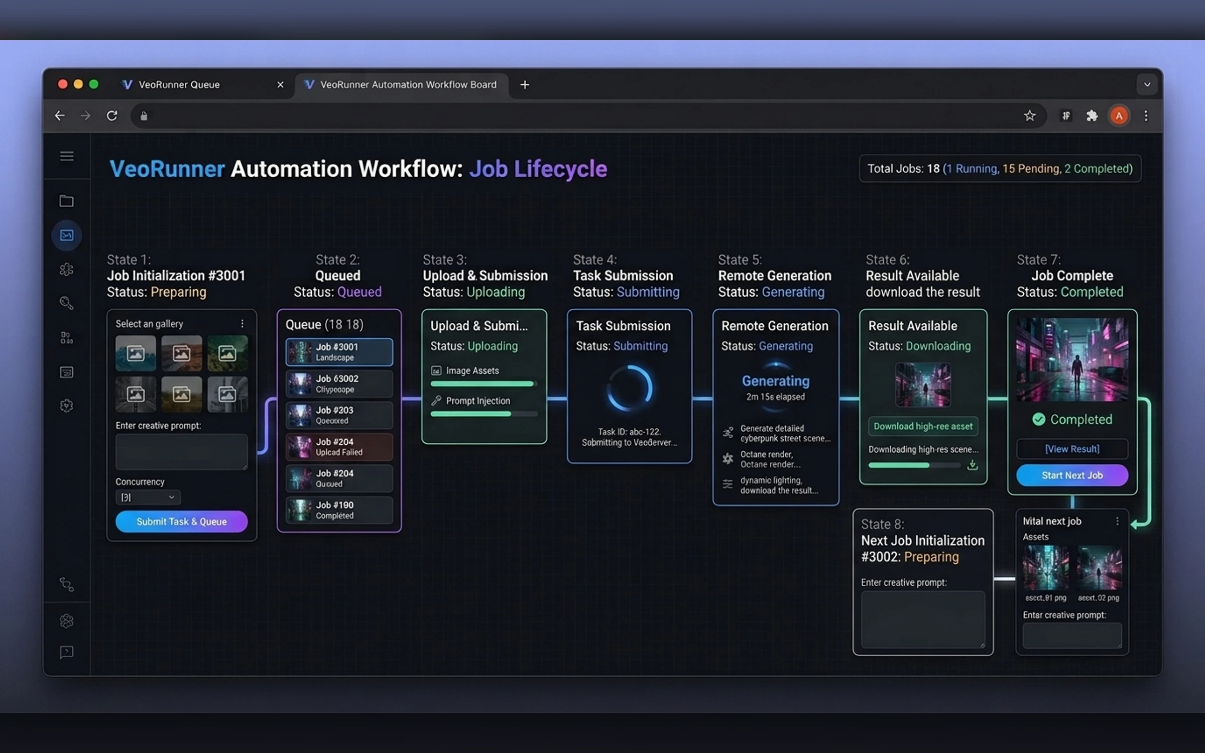Click the Image Assets upload progress bar
1205x753 pixels.
coord(484,384)
